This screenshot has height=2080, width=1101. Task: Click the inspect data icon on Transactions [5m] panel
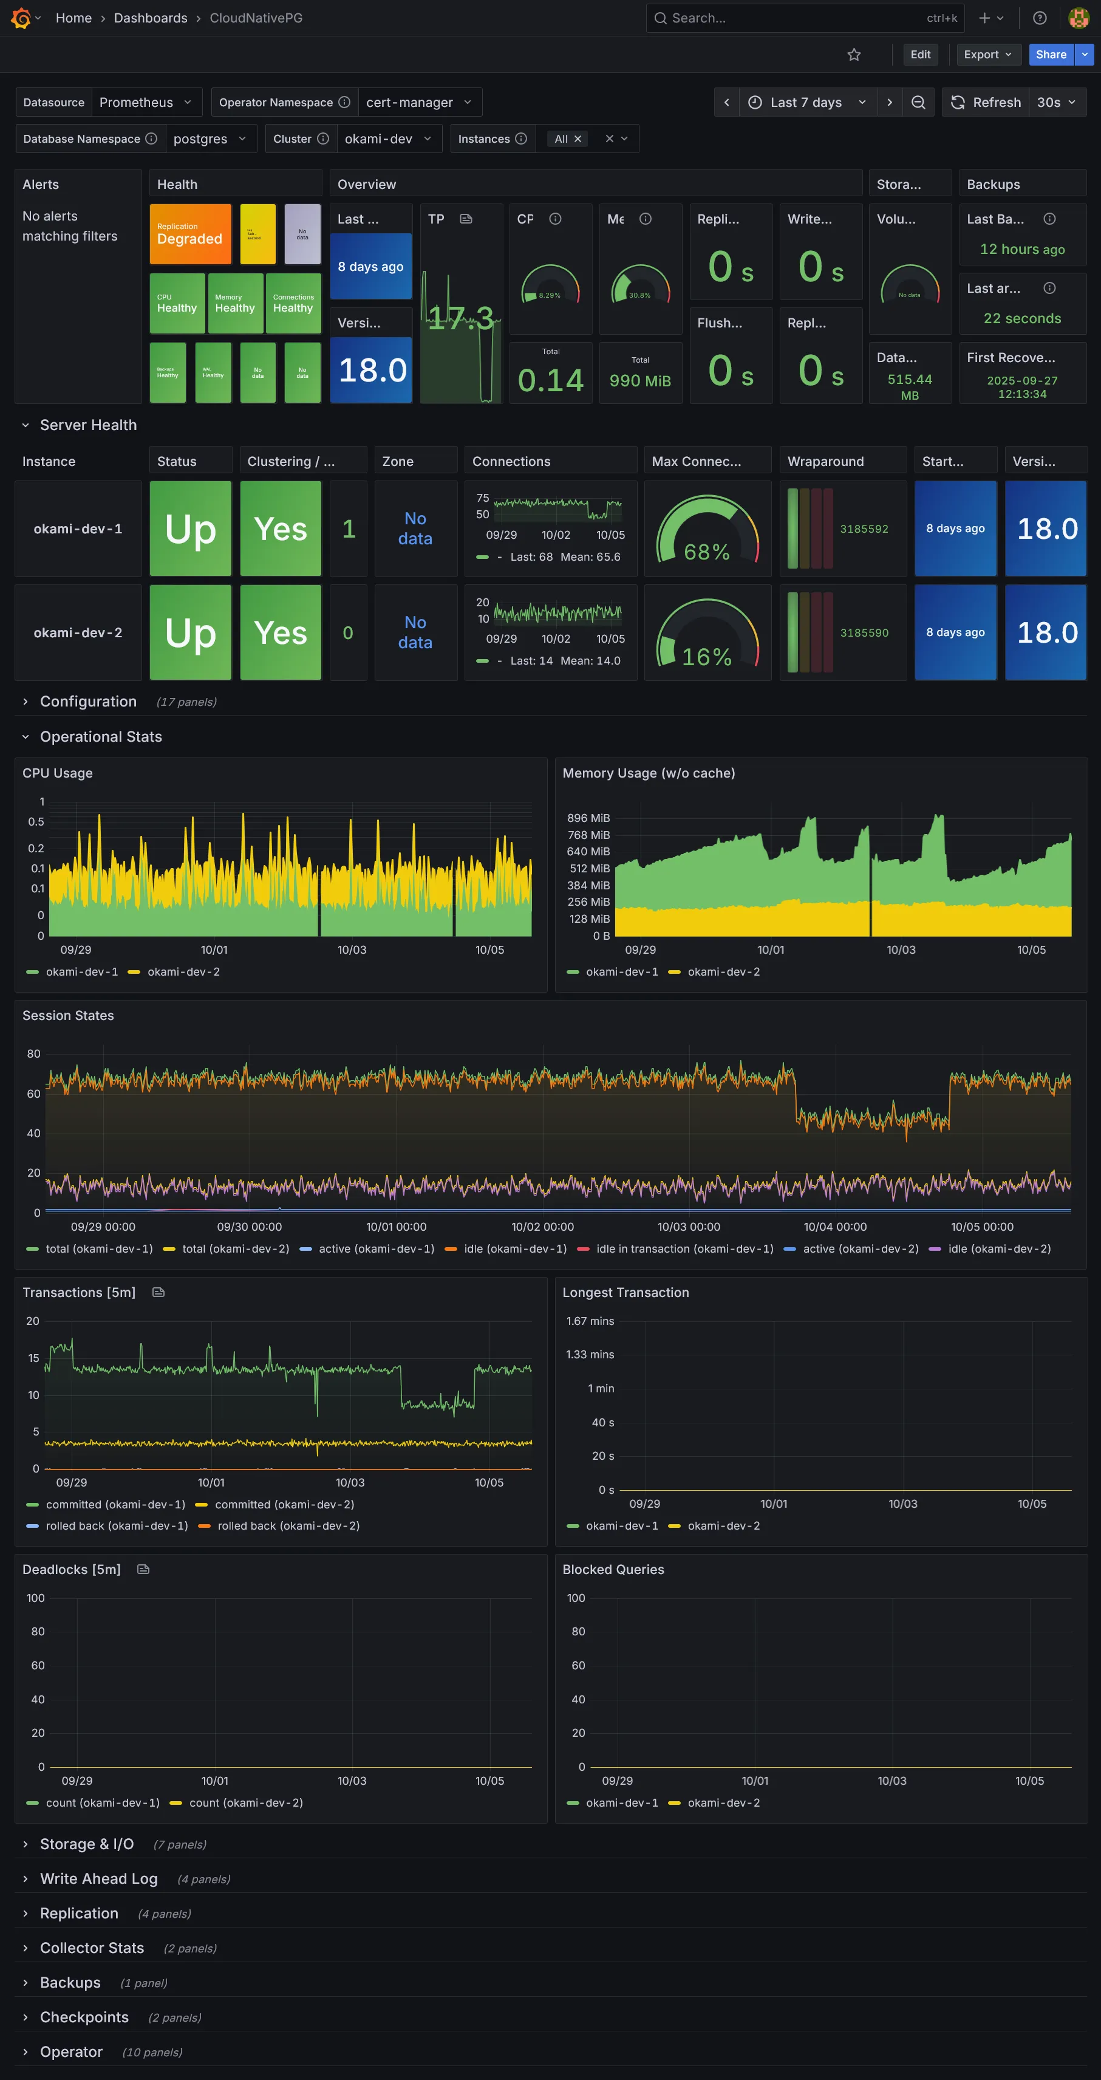[157, 1292]
